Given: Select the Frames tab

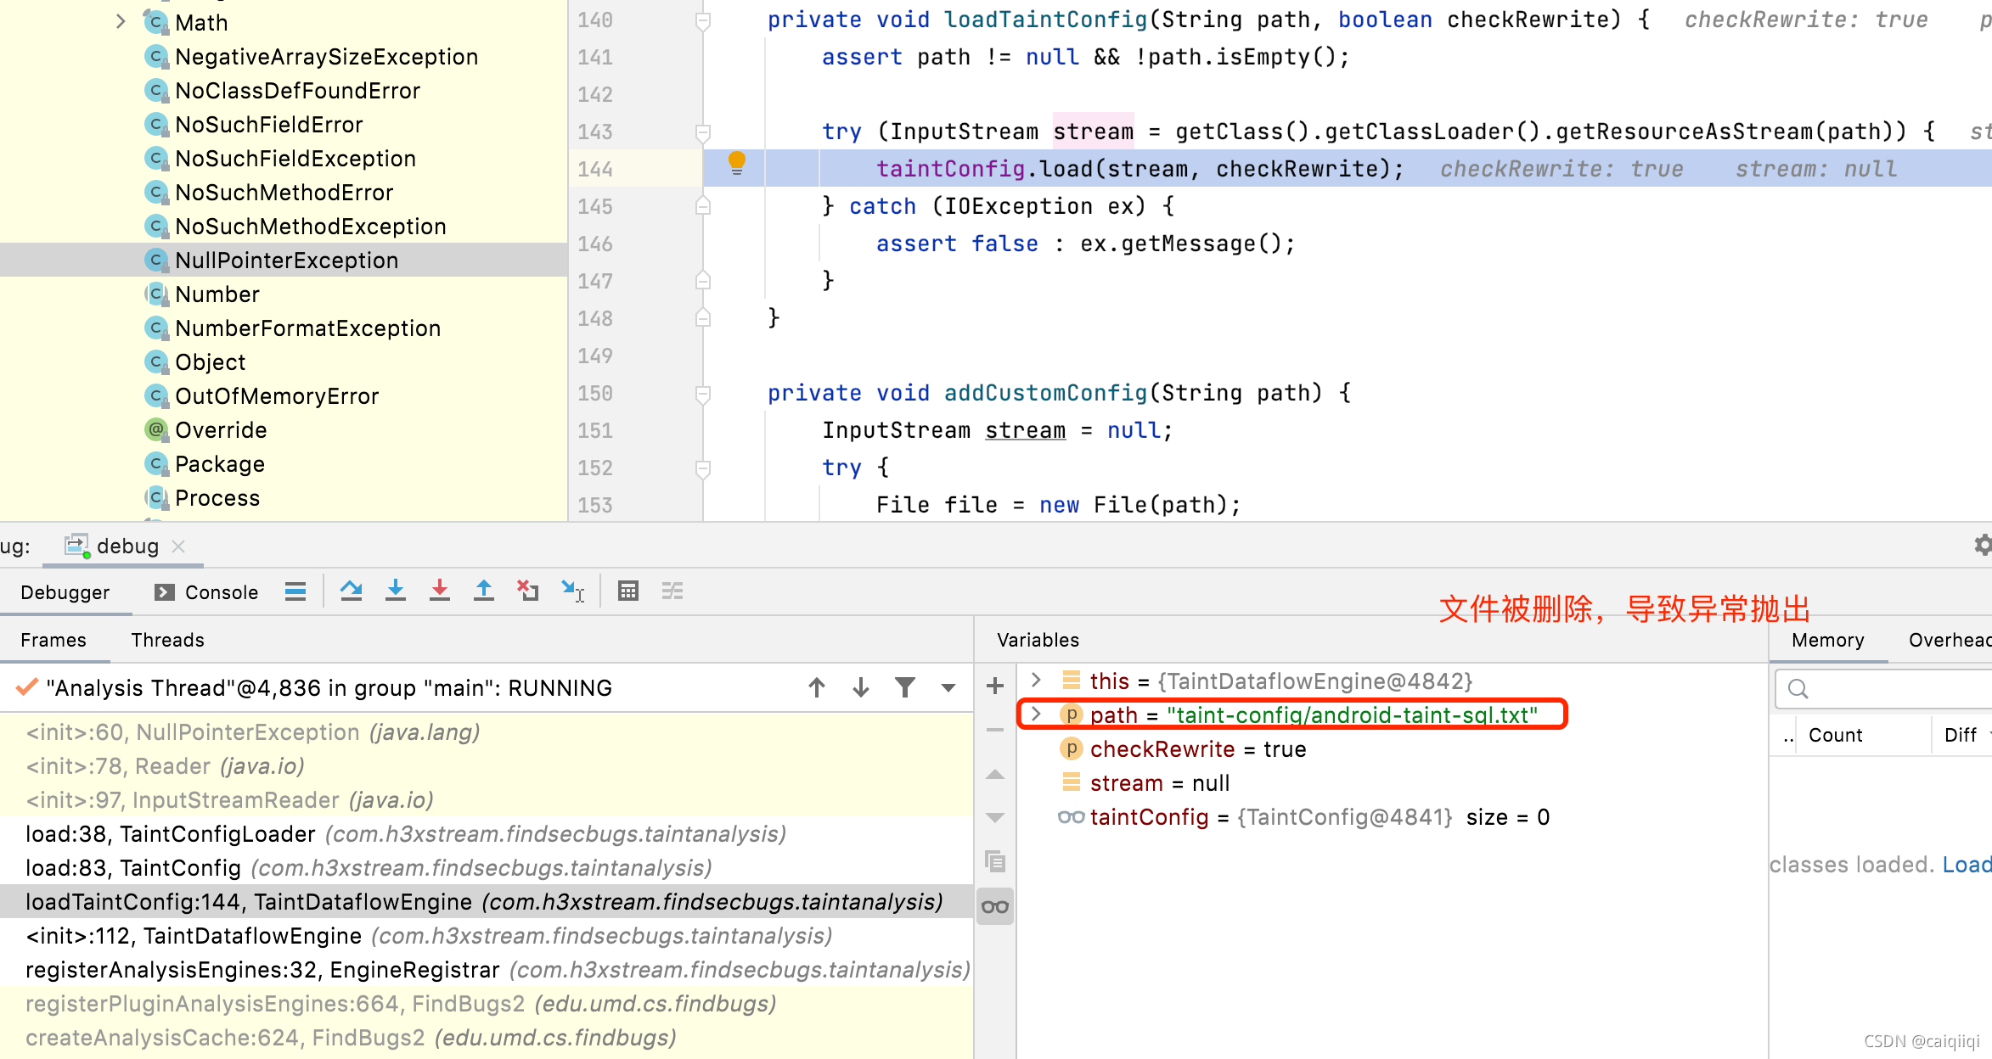Looking at the screenshot, I should (x=53, y=640).
